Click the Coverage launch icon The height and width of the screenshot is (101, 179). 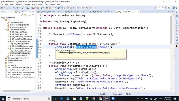coord(27,8)
